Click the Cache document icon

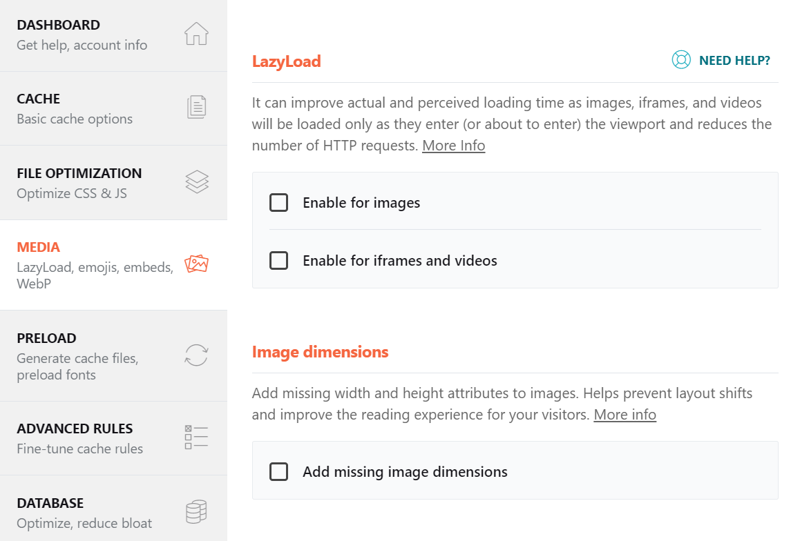tap(197, 108)
